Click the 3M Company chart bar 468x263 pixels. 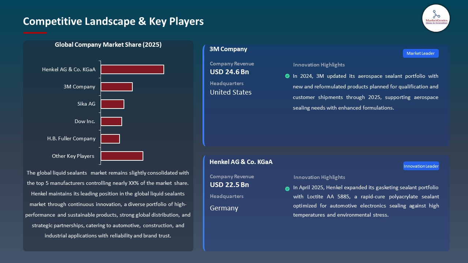(x=116, y=87)
